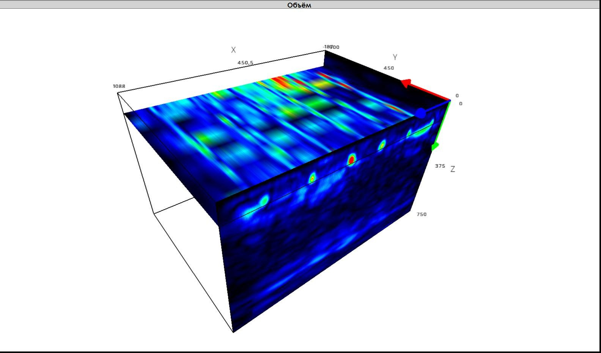
Task: Click the green axis line shaft
Action: click(444, 121)
